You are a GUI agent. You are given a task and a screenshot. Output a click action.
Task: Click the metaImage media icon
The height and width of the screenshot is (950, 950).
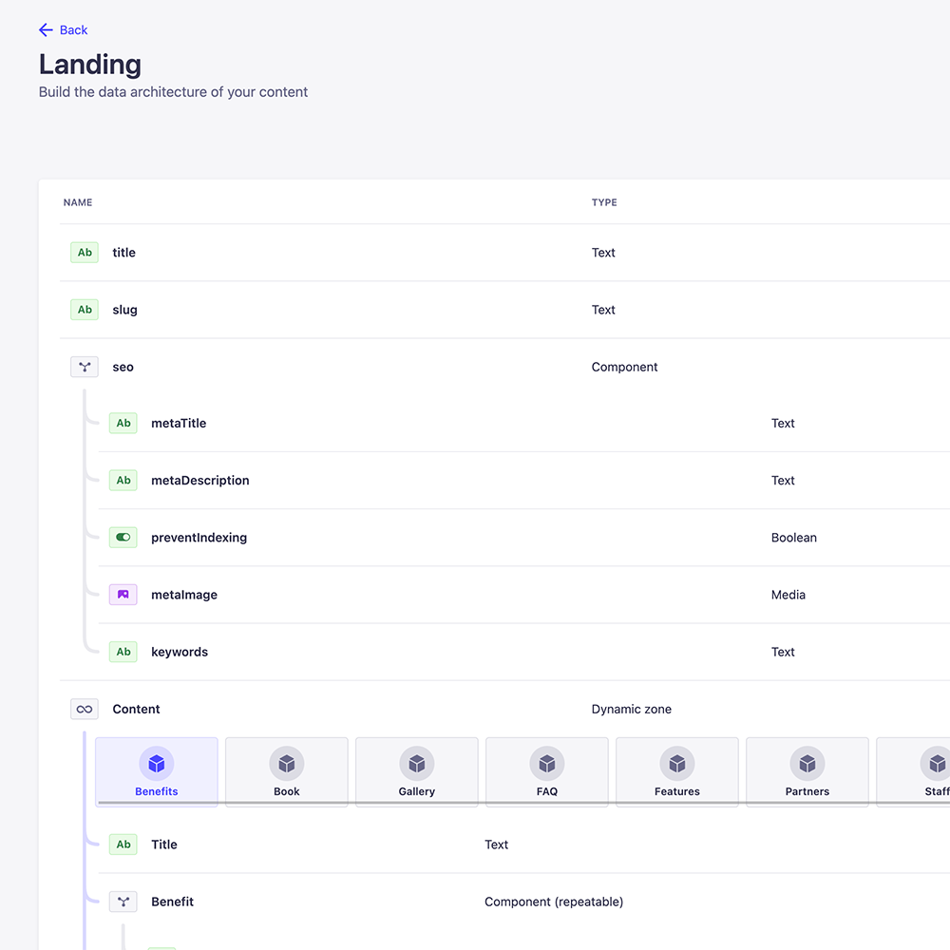click(123, 595)
